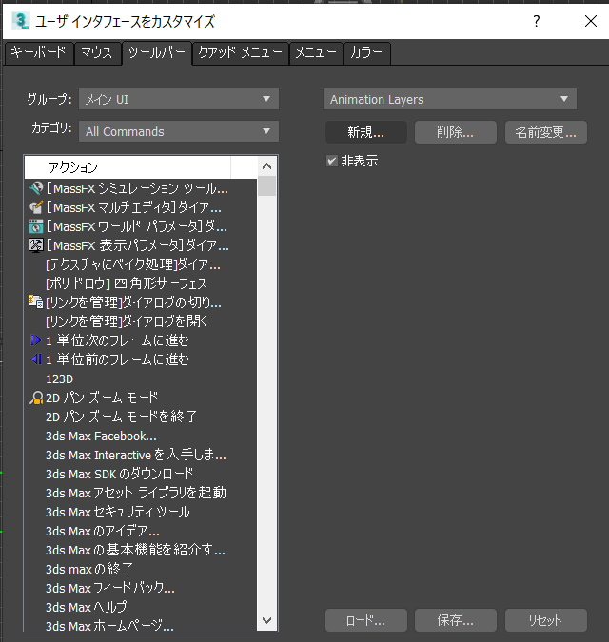Select 3ds Max フィードバック... action
609x642 pixels.
[x=110, y=588]
